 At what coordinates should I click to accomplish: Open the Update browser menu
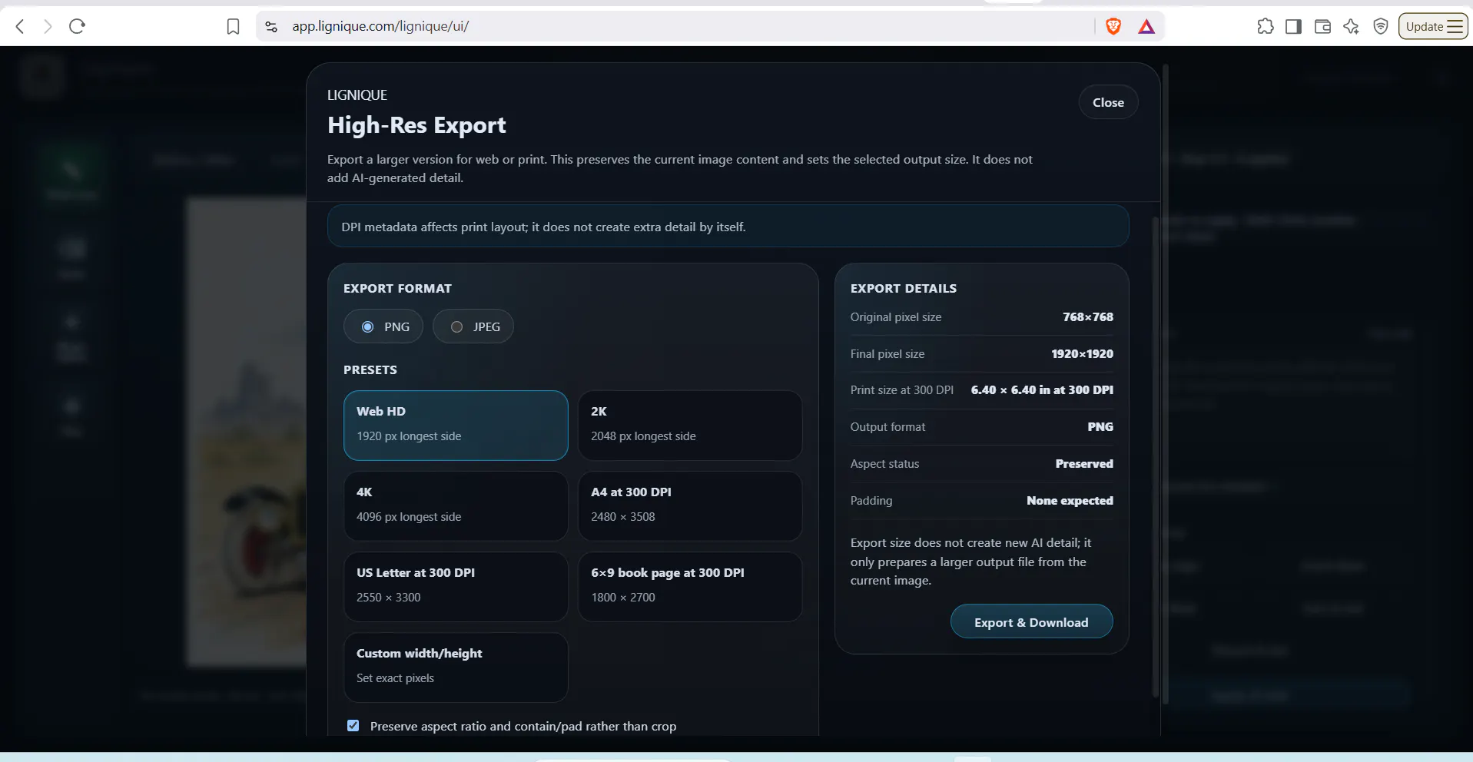click(1433, 27)
